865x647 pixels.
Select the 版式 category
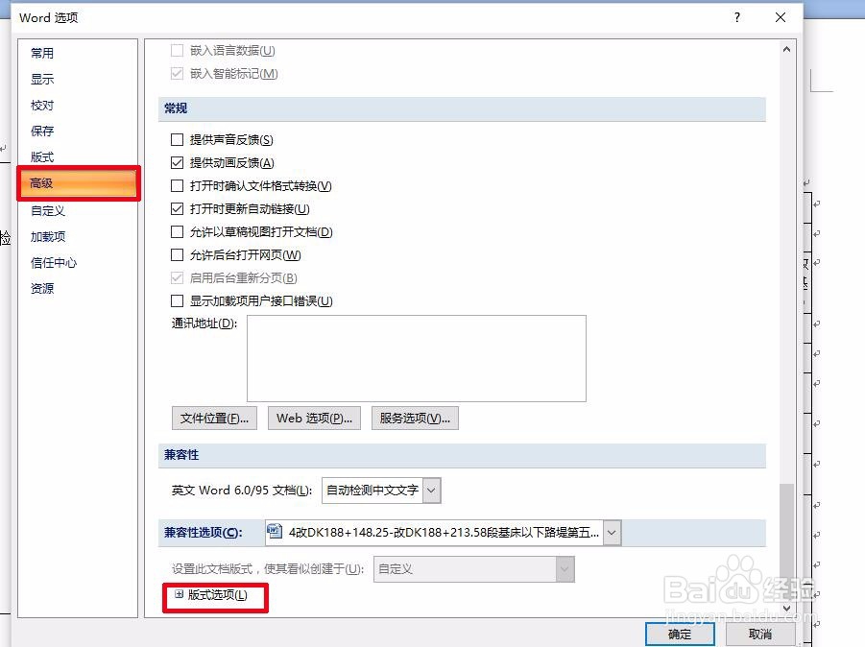point(42,156)
